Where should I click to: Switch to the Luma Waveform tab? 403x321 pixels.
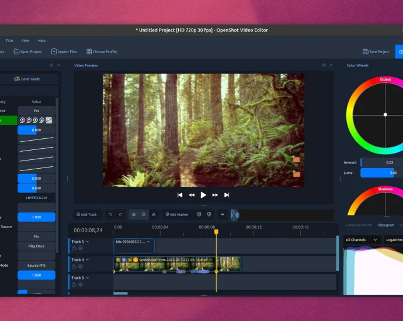359,225
